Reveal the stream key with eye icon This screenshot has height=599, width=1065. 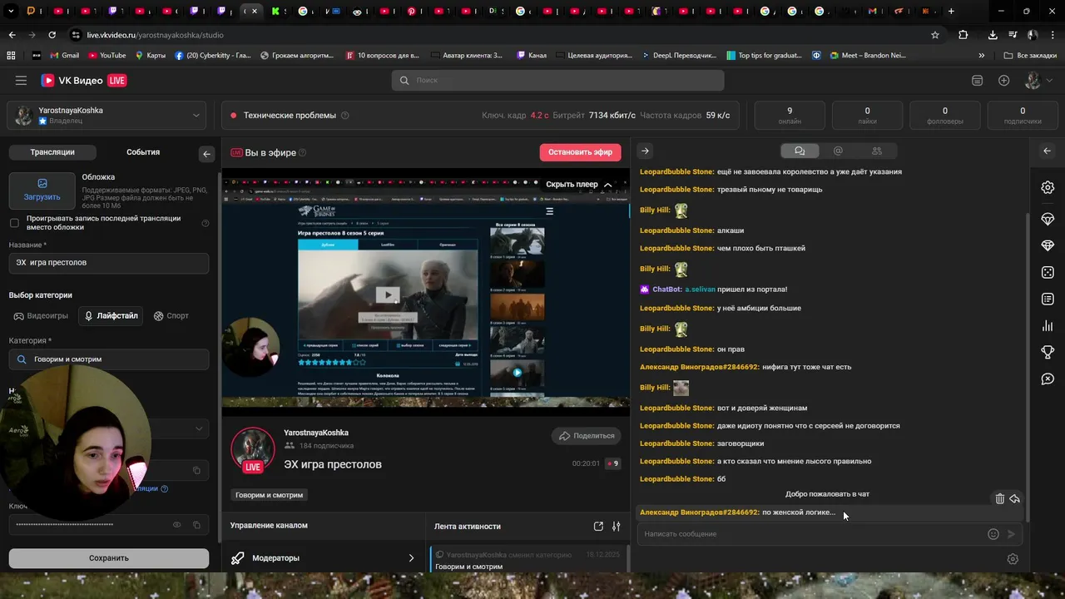coord(176,525)
